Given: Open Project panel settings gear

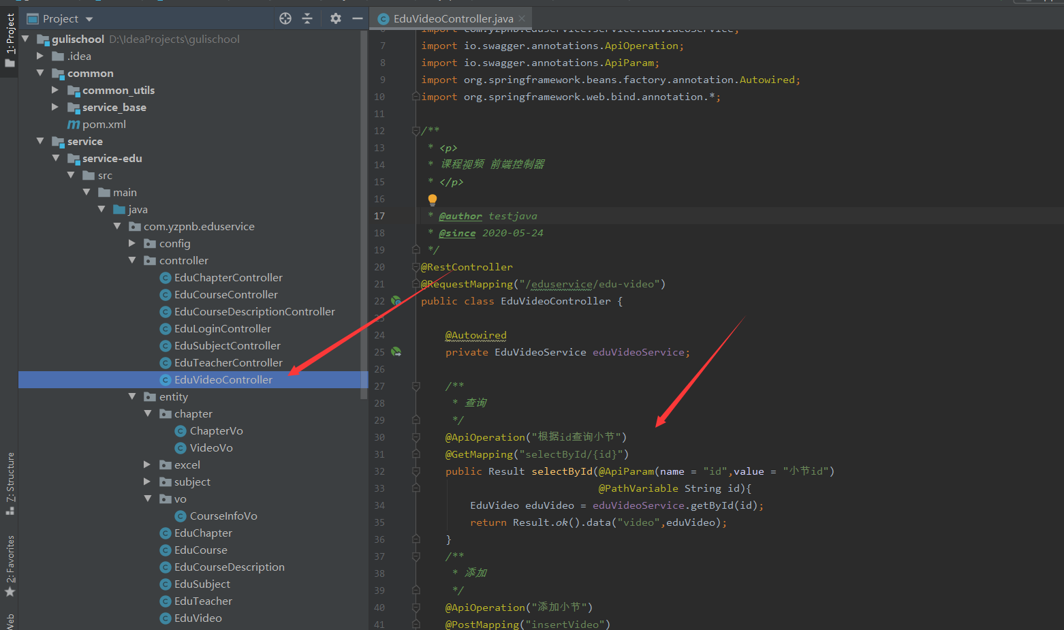Looking at the screenshot, I should point(335,19).
